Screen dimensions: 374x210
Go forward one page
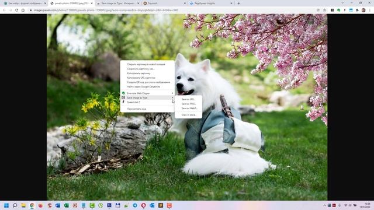[x=11, y=10]
